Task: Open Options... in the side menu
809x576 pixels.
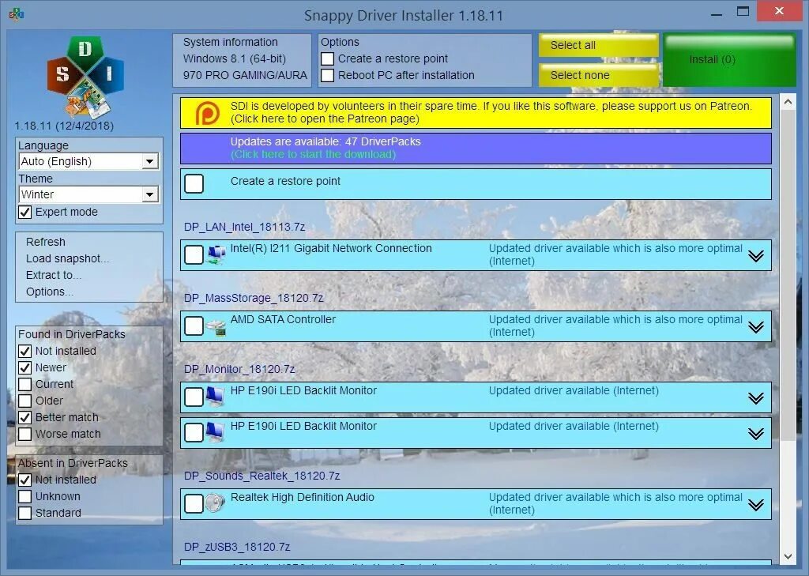Action: tap(50, 292)
